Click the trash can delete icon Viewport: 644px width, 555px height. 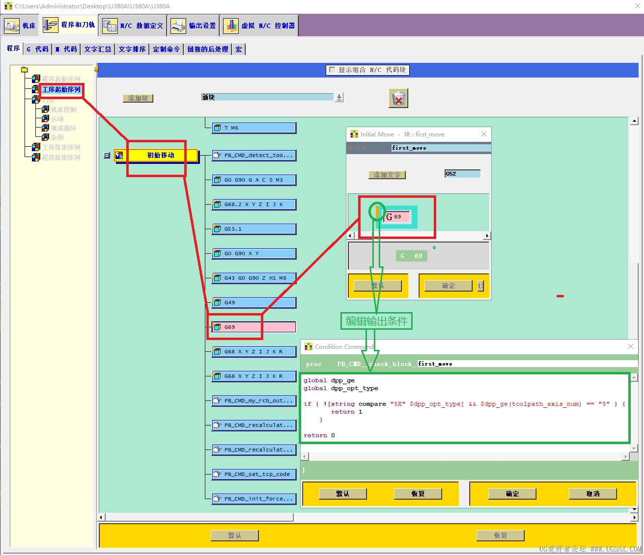(x=399, y=99)
